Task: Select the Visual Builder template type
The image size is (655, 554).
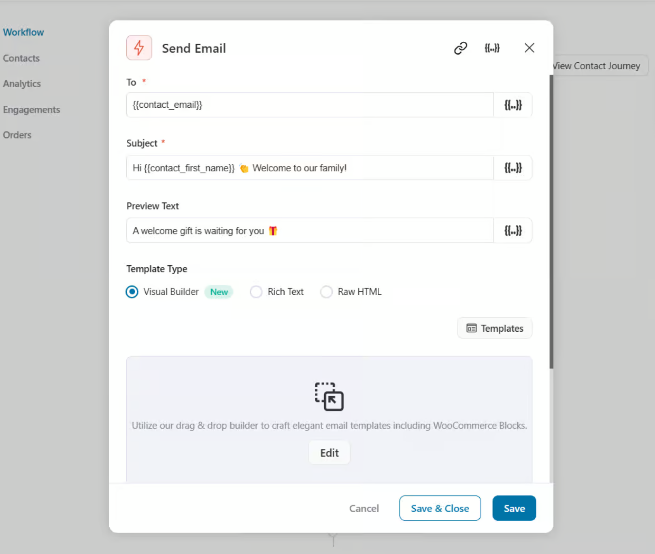Action: 132,292
